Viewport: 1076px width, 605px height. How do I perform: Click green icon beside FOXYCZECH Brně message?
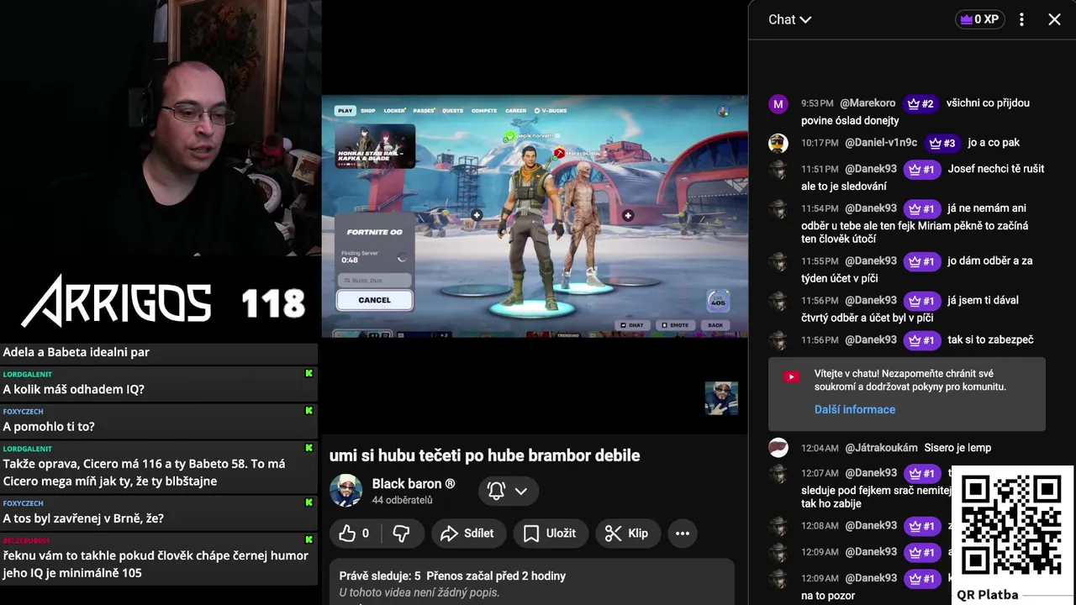tap(309, 502)
